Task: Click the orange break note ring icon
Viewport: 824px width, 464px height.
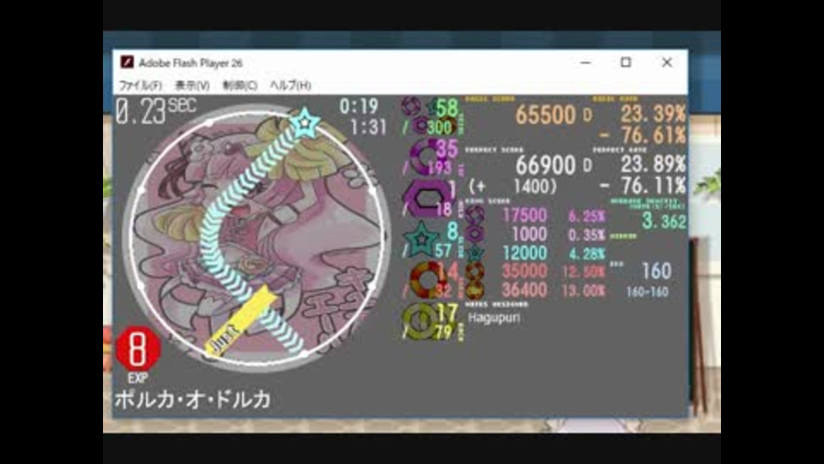Action: click(427, 280)
